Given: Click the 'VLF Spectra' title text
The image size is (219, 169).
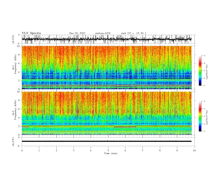Looking at the screenshot, I should pyautogui.click(x=31, y=33).
